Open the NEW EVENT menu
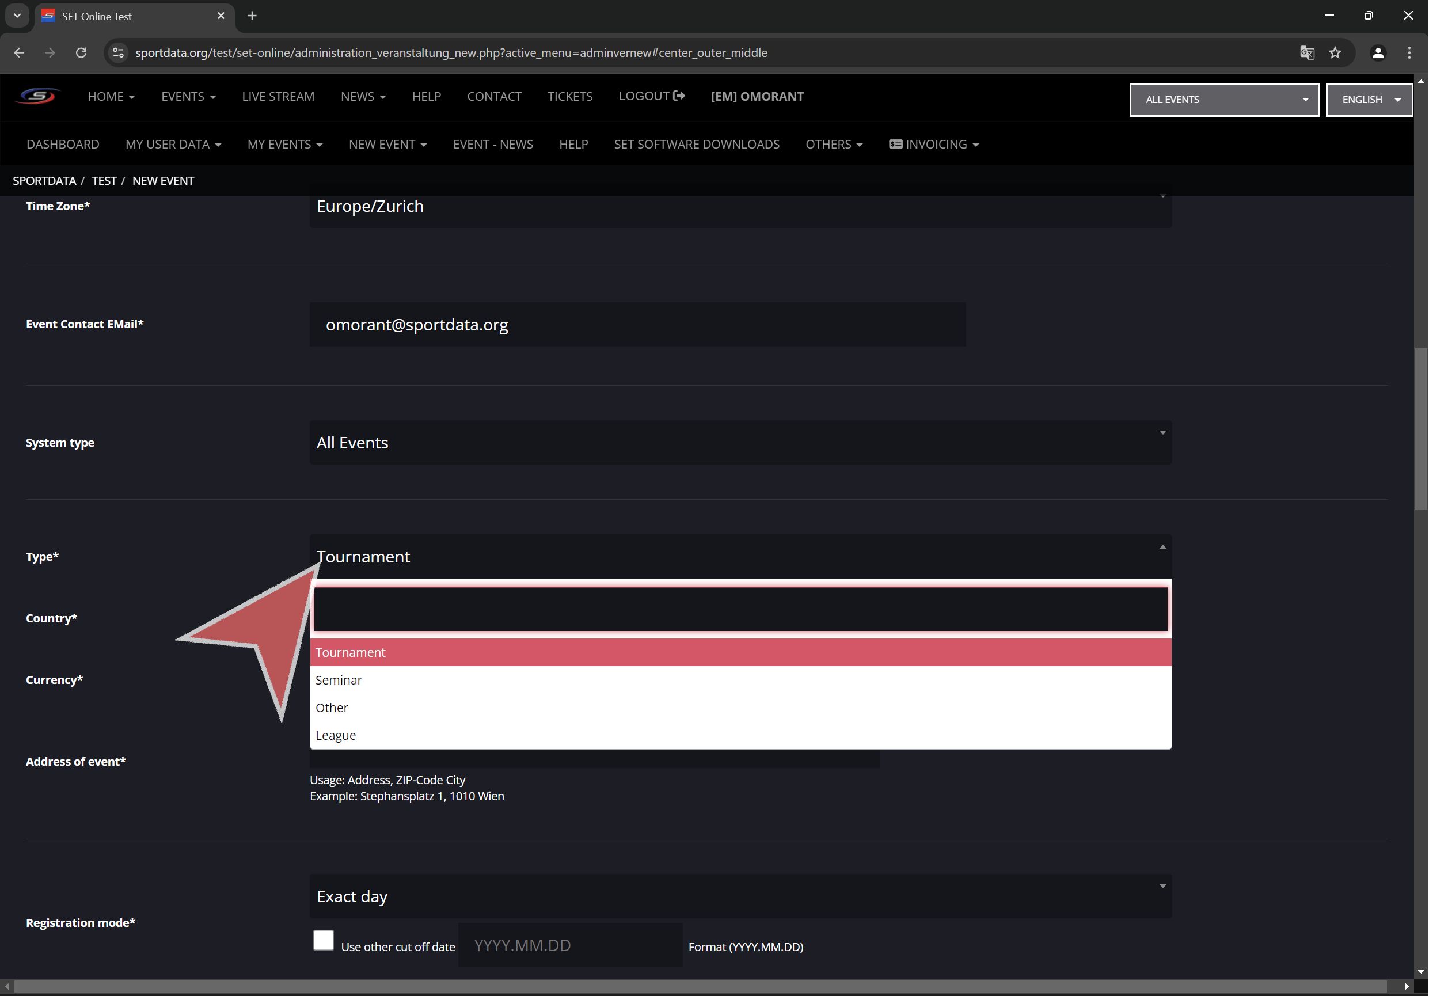 (387, 145)
